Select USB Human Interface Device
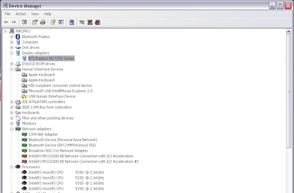The width and height of the screenshot is (294, 193). 52,97
